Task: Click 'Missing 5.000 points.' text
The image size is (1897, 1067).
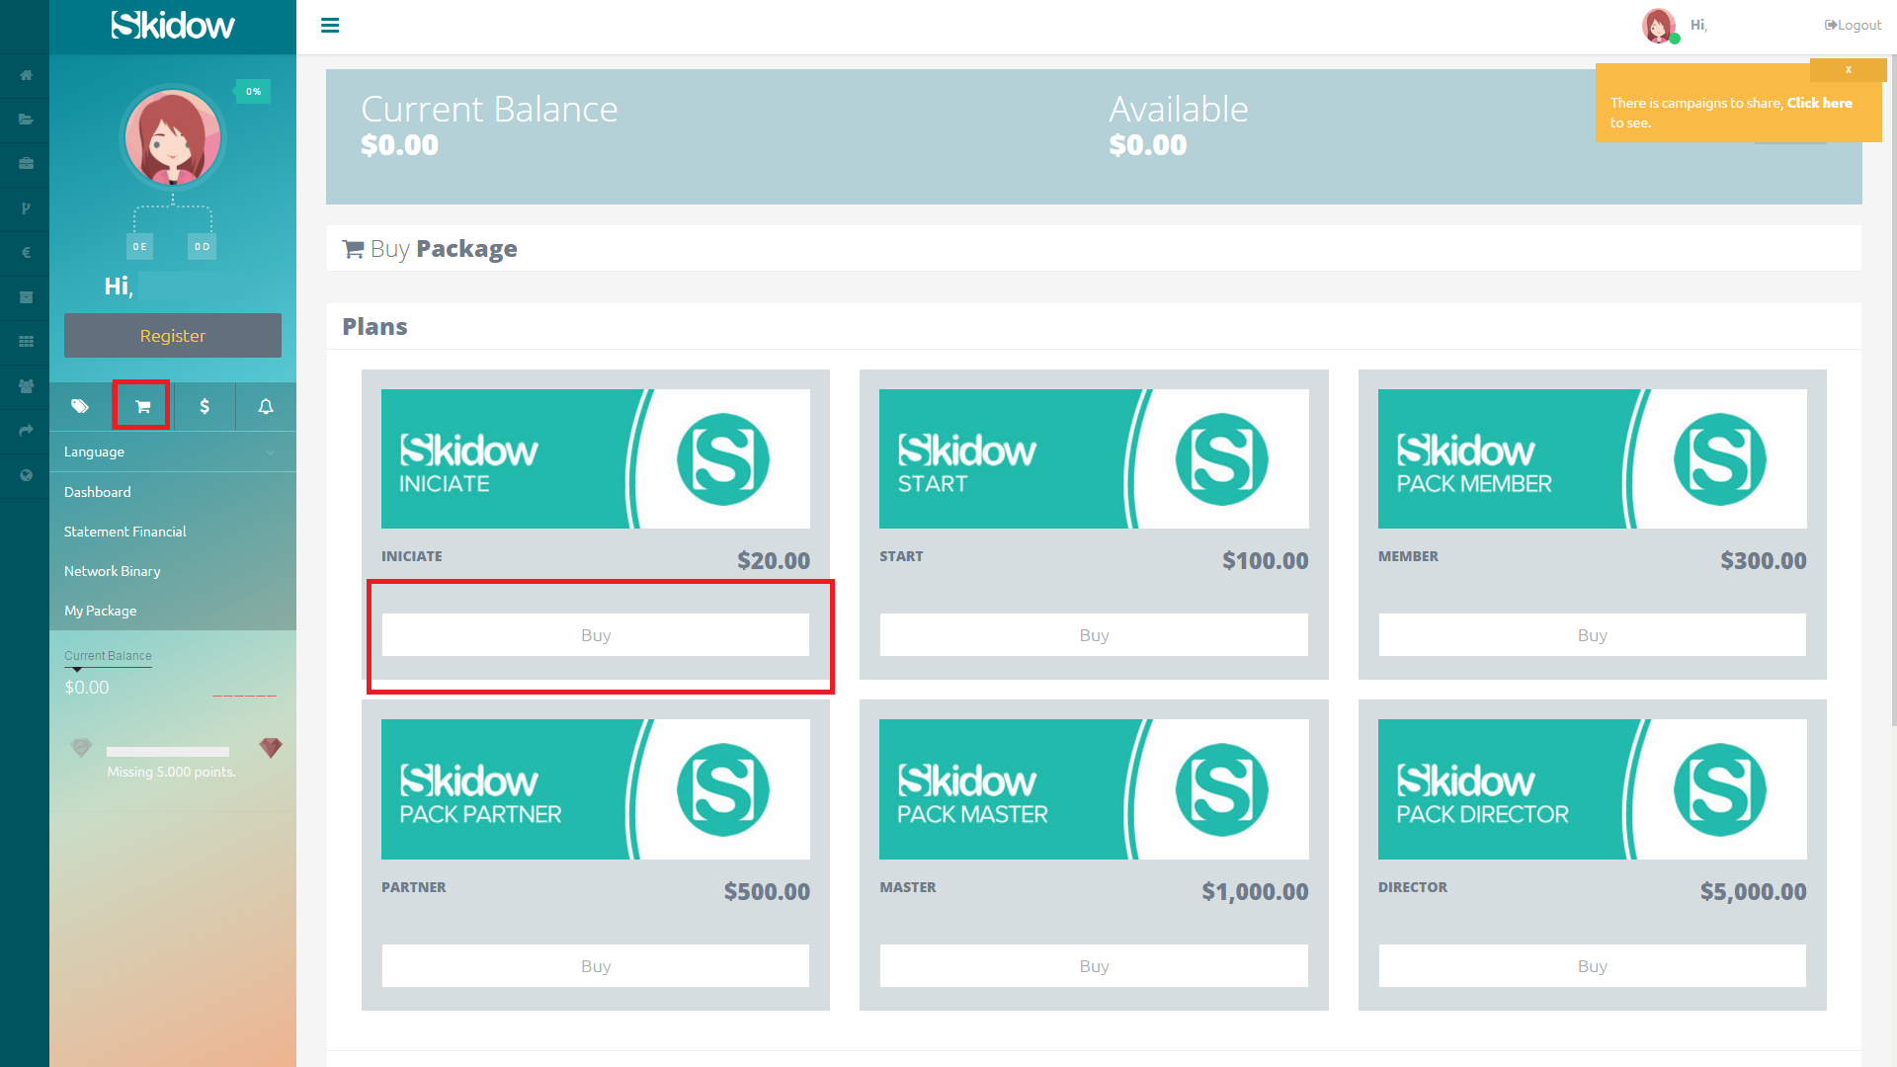Action: coord(172,772)
